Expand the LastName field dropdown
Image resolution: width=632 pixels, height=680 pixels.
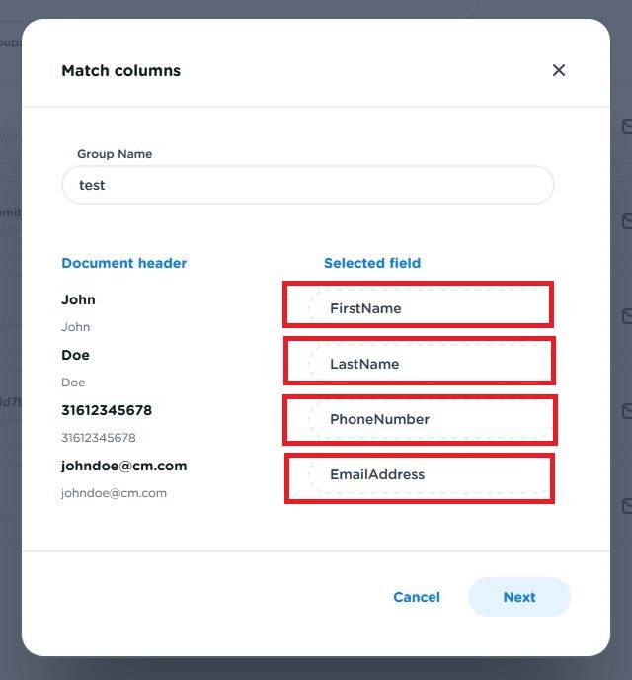pyautogui.click(x=429, y=364)
